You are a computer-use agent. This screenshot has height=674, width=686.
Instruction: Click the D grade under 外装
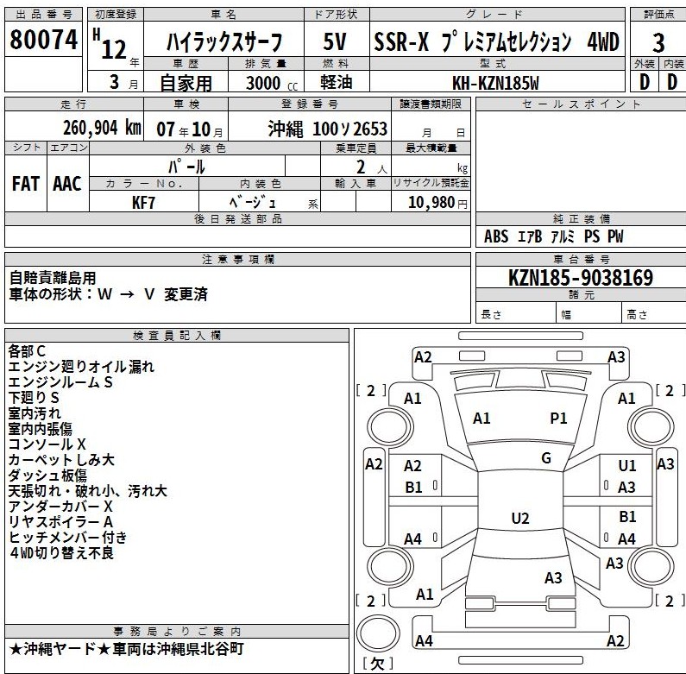coord(644,82)
